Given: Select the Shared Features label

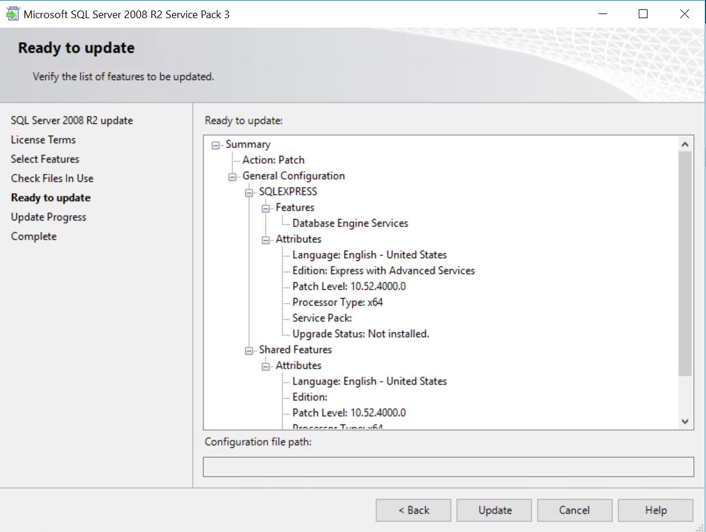Looking at the screenshot, I should coord(295,350).
